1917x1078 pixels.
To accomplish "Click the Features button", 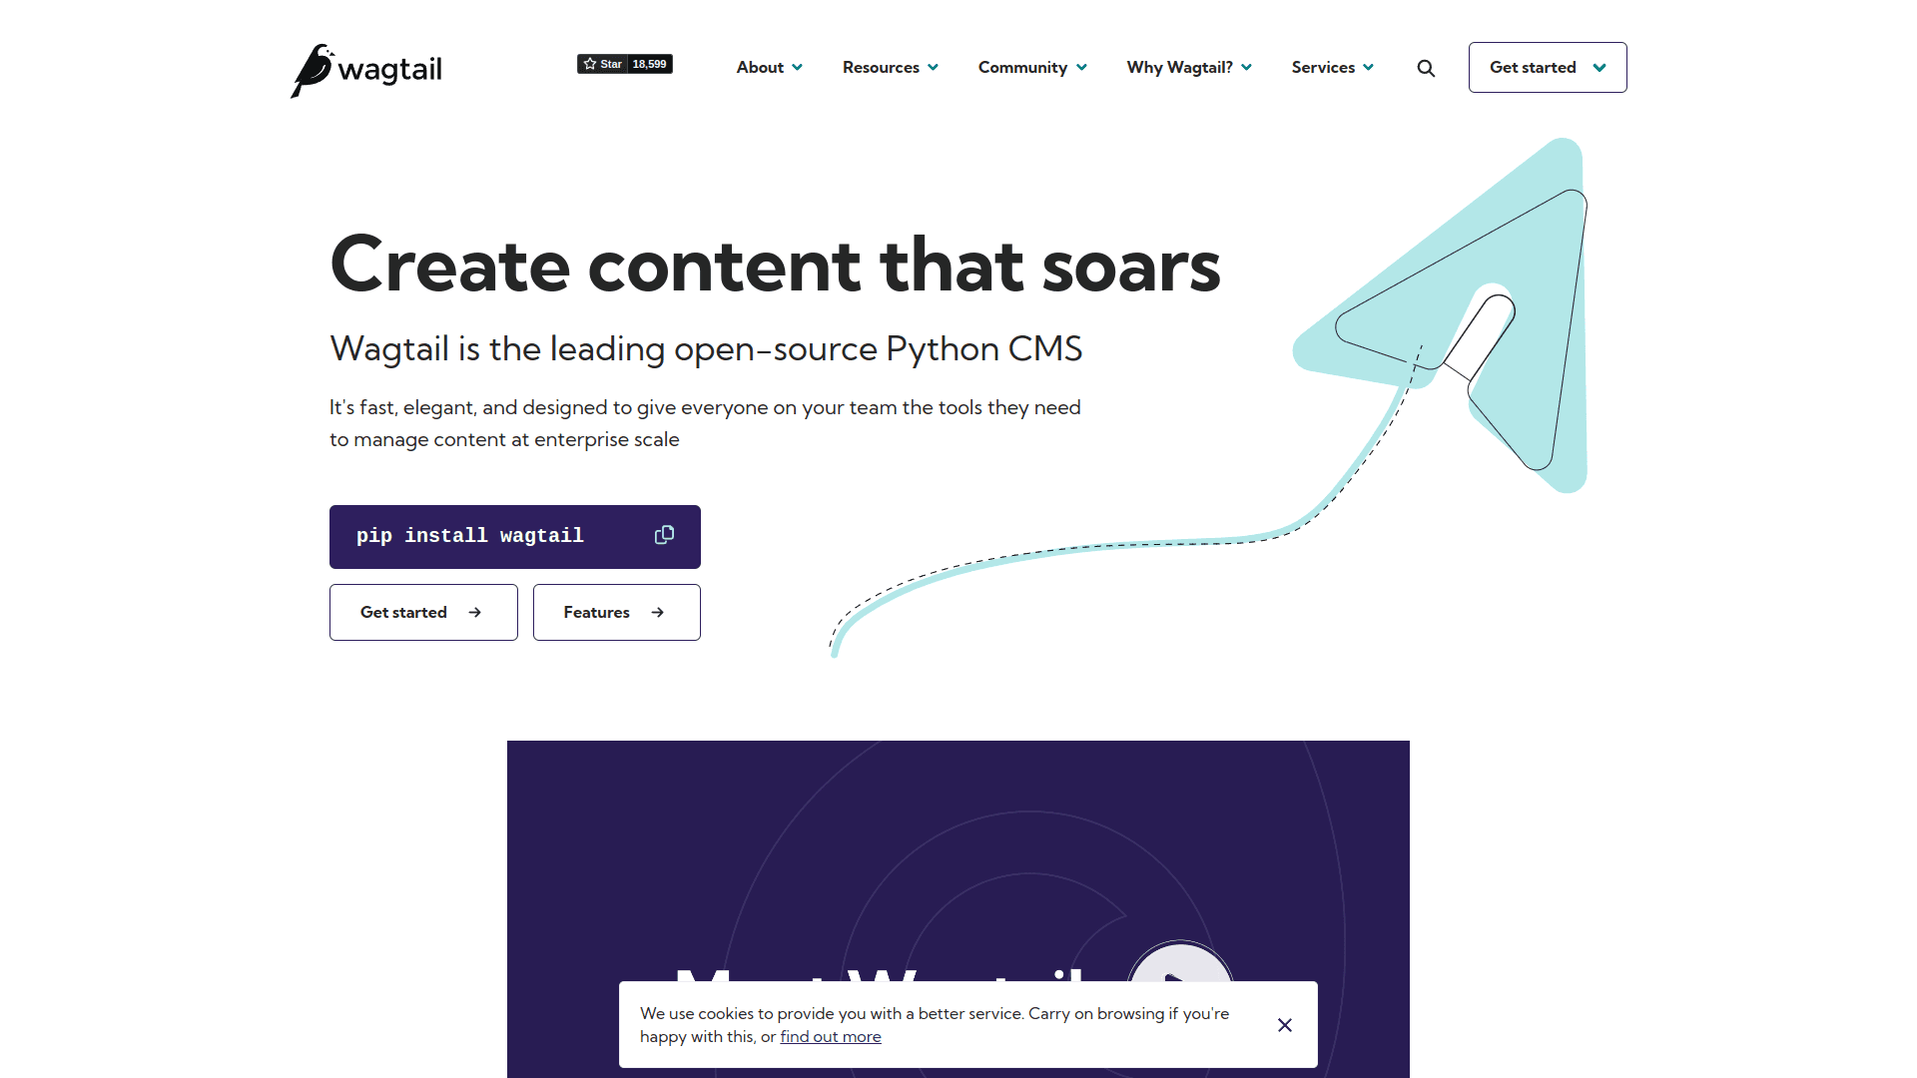I will 616,612.
